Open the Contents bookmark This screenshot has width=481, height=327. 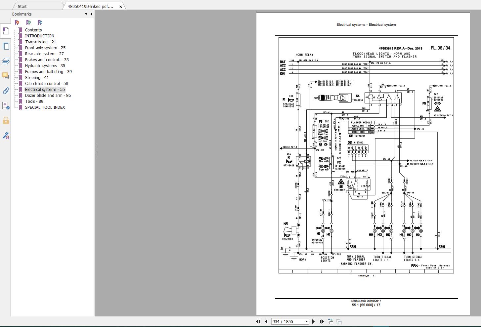click(33, 30)
